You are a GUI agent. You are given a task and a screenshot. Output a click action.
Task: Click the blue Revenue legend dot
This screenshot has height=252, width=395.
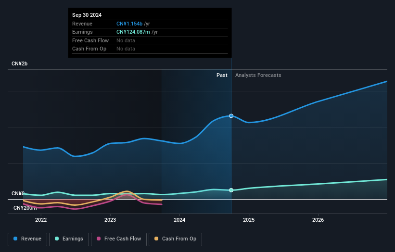[x=16, y=239]
